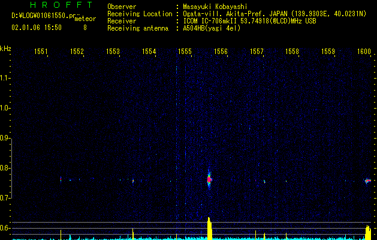
Task: Click the small echo just after 1557
Action: point(264,182)
